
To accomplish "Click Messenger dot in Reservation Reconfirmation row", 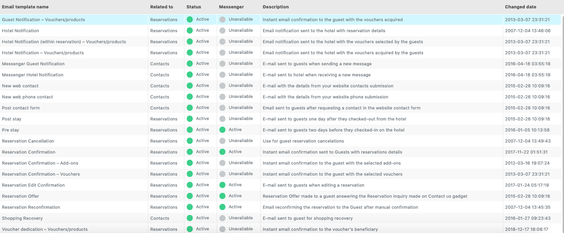I will 222,207.
